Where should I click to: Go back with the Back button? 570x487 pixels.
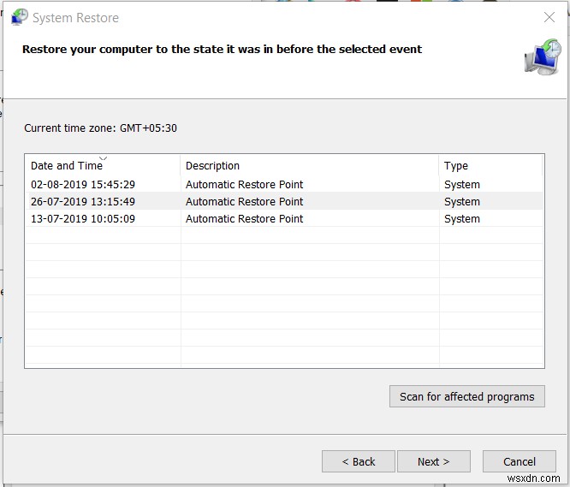(359, 461)
